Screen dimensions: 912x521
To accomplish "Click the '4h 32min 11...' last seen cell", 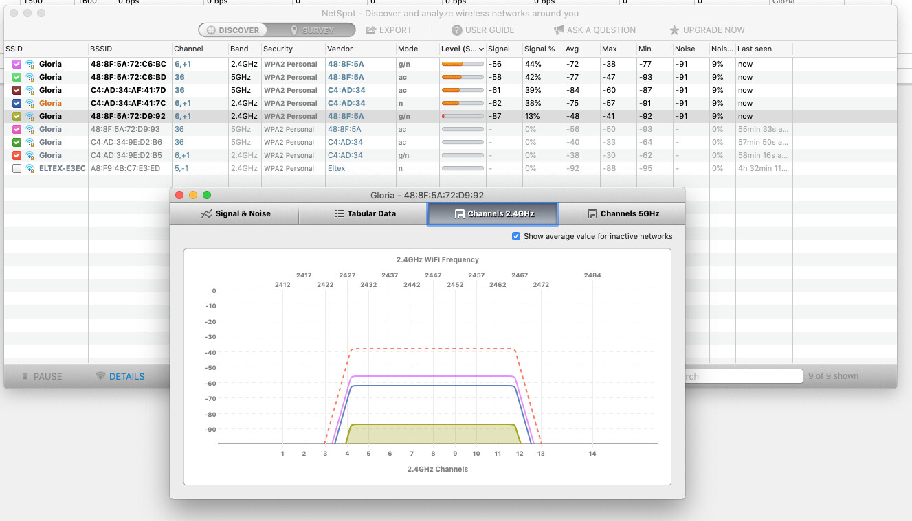I will (763, 168).
